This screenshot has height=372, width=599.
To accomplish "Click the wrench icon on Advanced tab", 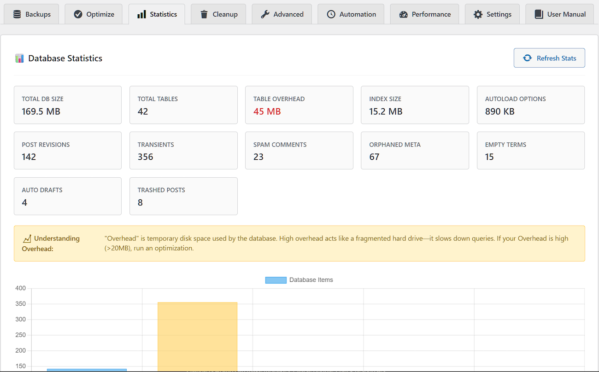I will [265, 14].
